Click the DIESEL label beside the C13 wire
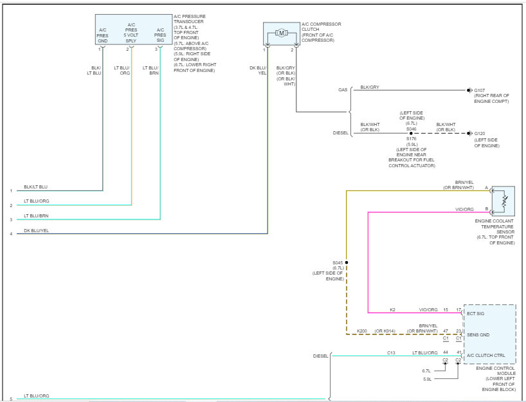The width and height of the screenshot is (526, 402). (320, 356)
